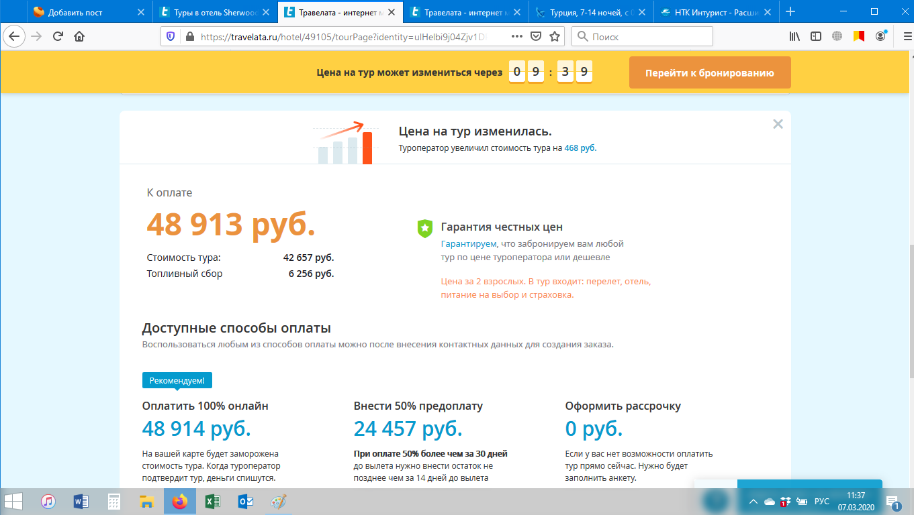Focus the Поиск search field
Image resolution: width=914 pixels, height=515 pixels.
(x=643, y=36)
